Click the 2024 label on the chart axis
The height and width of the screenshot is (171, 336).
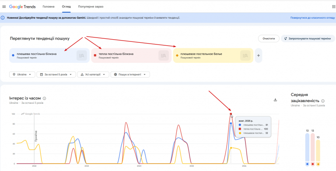click(139, 166)
